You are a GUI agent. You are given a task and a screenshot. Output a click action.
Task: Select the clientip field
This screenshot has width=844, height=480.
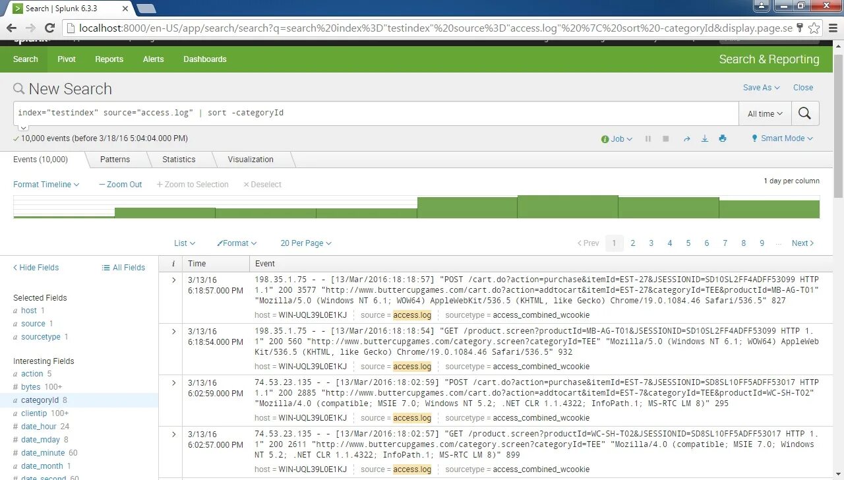[34, 413]
